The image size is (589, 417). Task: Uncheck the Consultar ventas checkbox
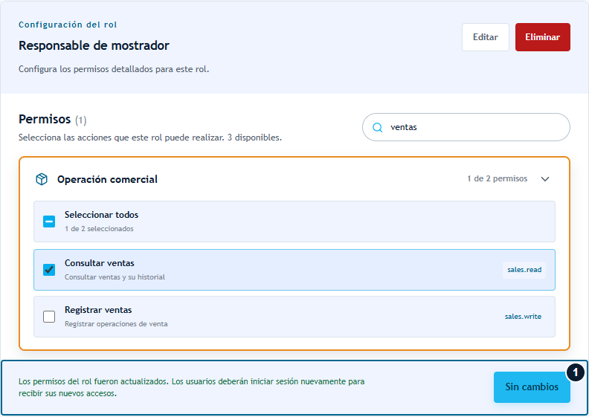pyautogui.click(x=49, y=270)
